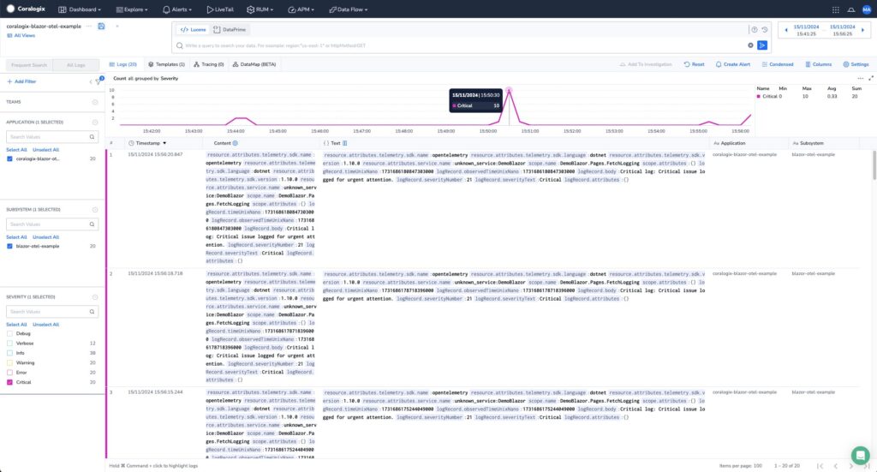This screenshot has height=472, width=877.
Task: Open the Templates (1) tab
Action: pos(167,64)
